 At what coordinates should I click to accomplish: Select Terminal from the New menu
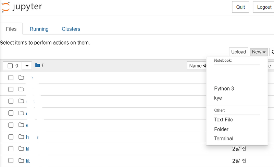tap(224, 139)
